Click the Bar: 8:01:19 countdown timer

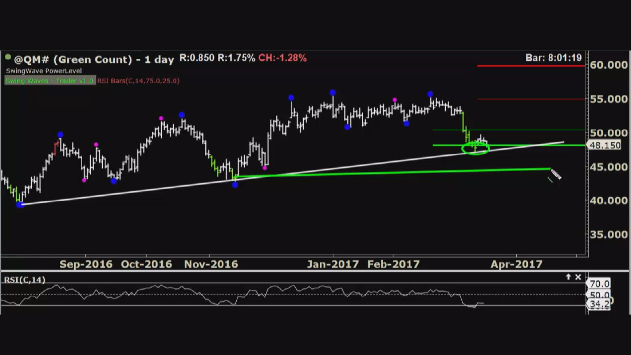coord(553,58)
